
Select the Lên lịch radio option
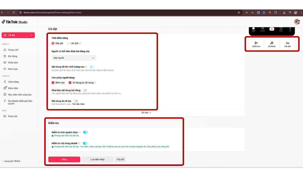pyautogui.click(x=68, y=43)
